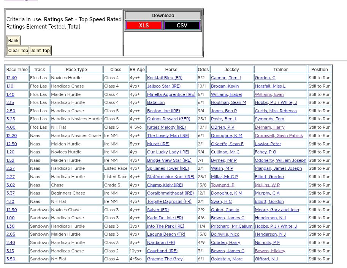347x268 pixels.
Task: Open horse Kocktail Bleu (FR)
Action: click(x=165, y=78)
